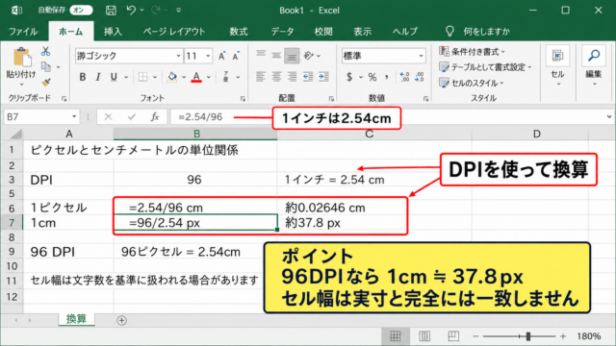Open the number format dropdown
Screen dimensions: 616x346
click(422, 56)
